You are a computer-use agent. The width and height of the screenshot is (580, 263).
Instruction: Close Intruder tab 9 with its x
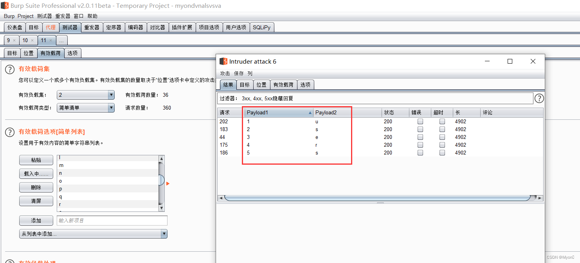point(14,40)
